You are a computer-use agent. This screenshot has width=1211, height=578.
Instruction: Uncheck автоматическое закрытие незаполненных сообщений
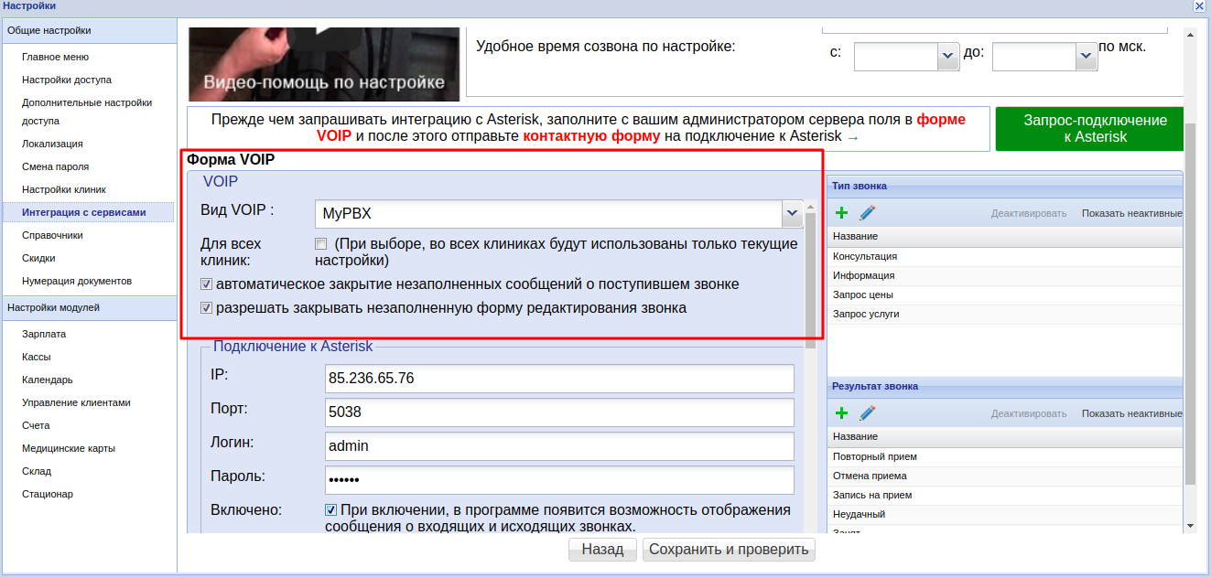pos(206,284)
